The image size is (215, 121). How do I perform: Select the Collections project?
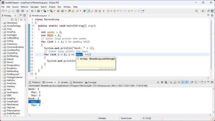click(x=12, y=44)
